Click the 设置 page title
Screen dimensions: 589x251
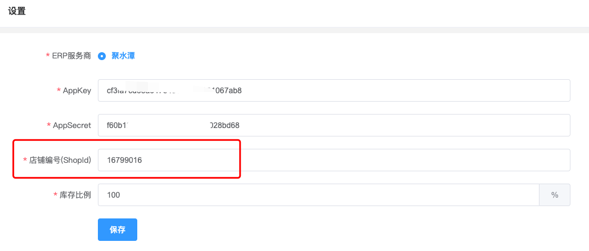[17, 11]
